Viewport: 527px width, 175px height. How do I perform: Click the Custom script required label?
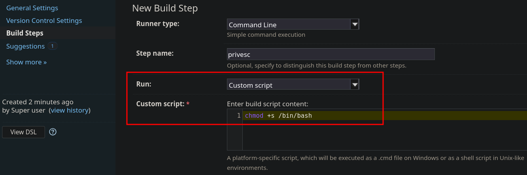point(163,104)
